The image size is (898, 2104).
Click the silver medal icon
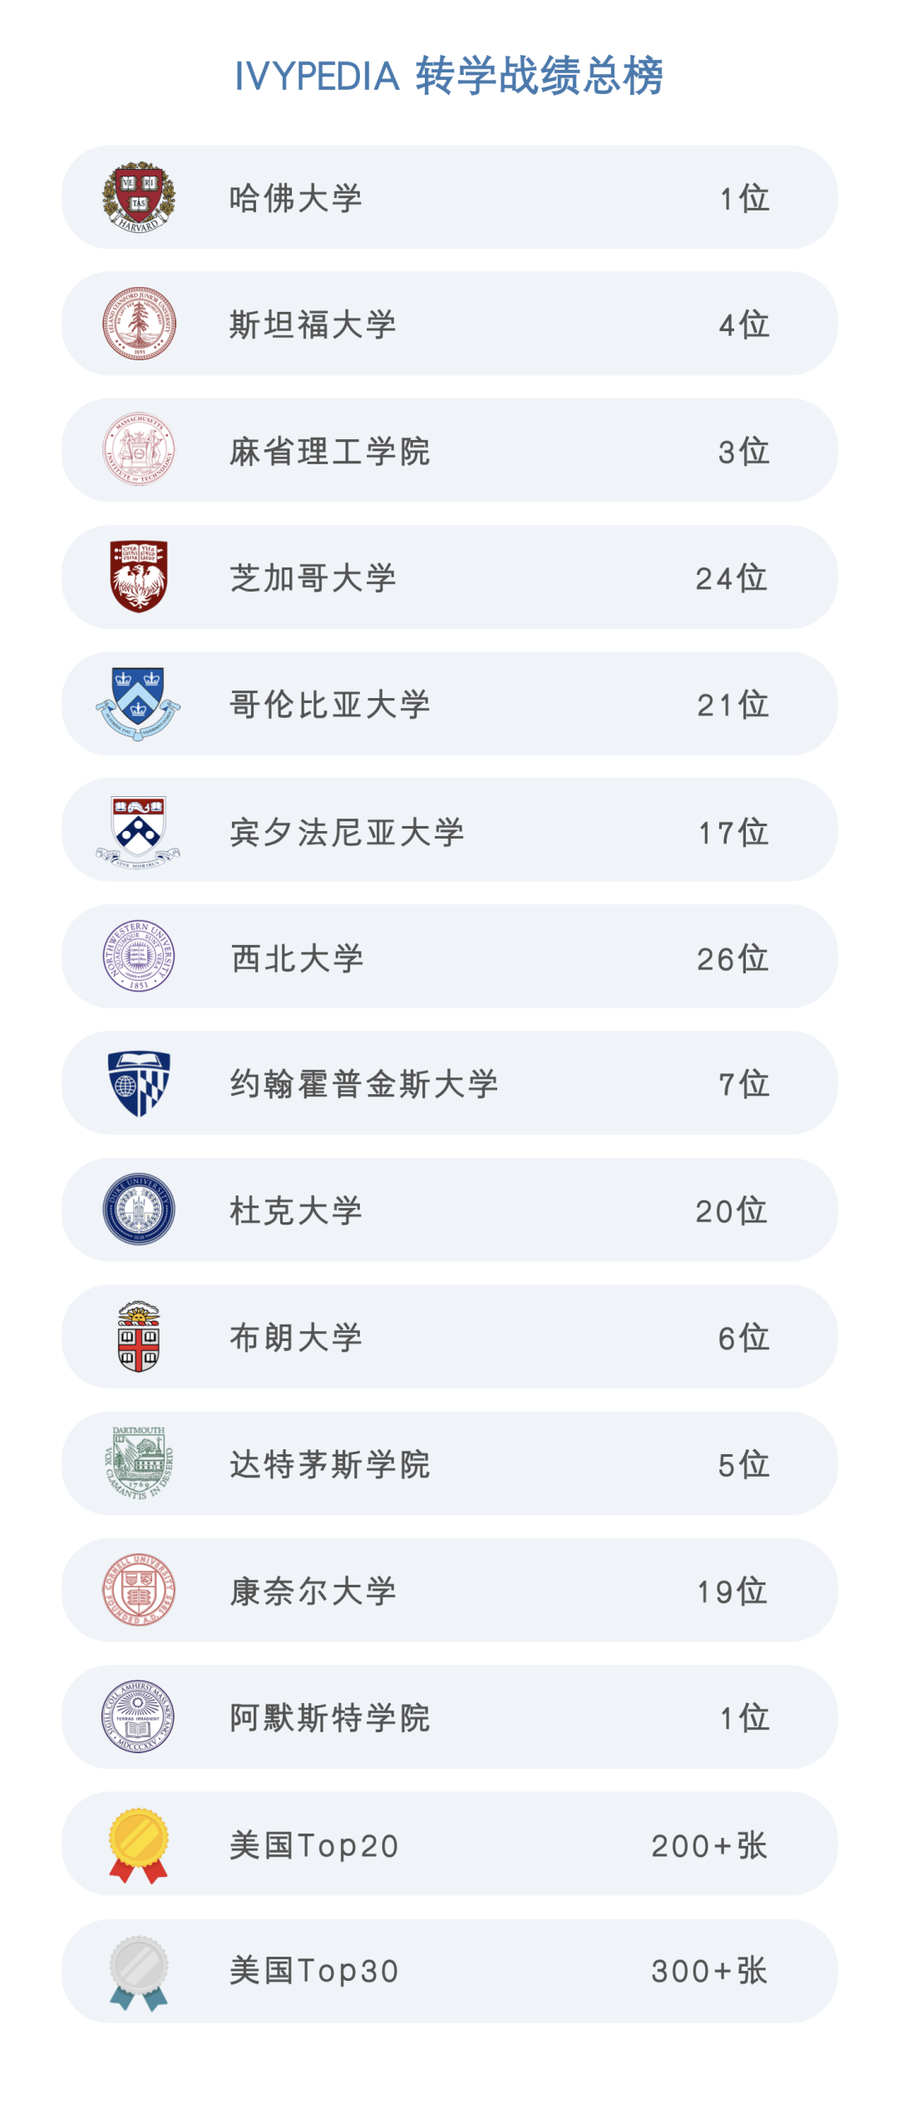pyautogui.click(x=139, y=1973)
